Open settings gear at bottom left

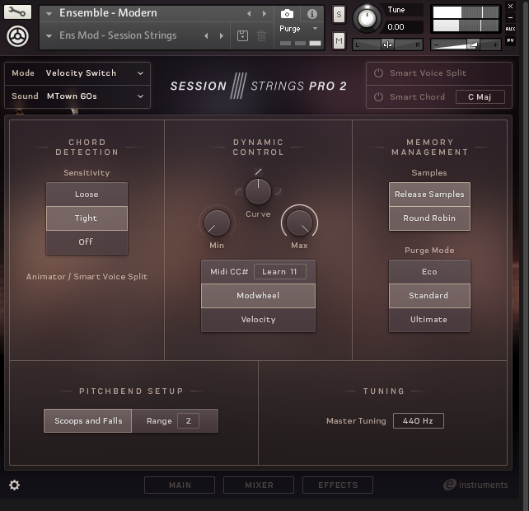[14, 485]
